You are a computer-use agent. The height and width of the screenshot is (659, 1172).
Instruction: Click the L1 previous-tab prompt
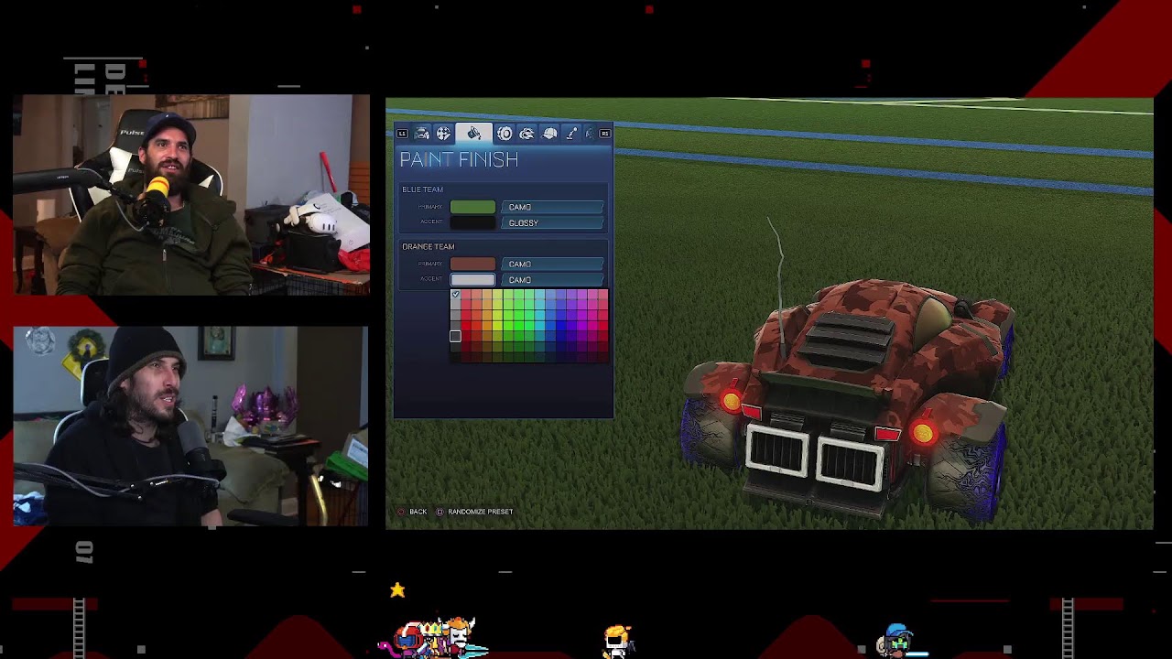tap(402, 134)
